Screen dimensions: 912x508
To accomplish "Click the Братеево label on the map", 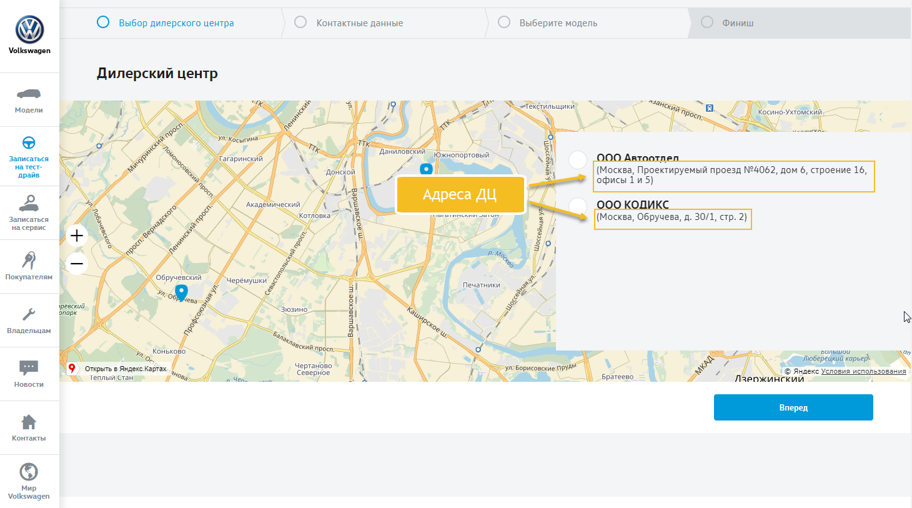I will point(617,377).
